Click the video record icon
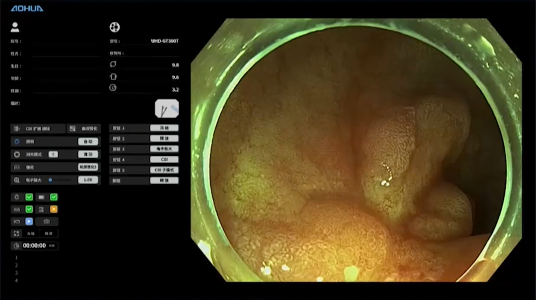The width and height of the screenshot is (536, 300). (x=17, y=222)
